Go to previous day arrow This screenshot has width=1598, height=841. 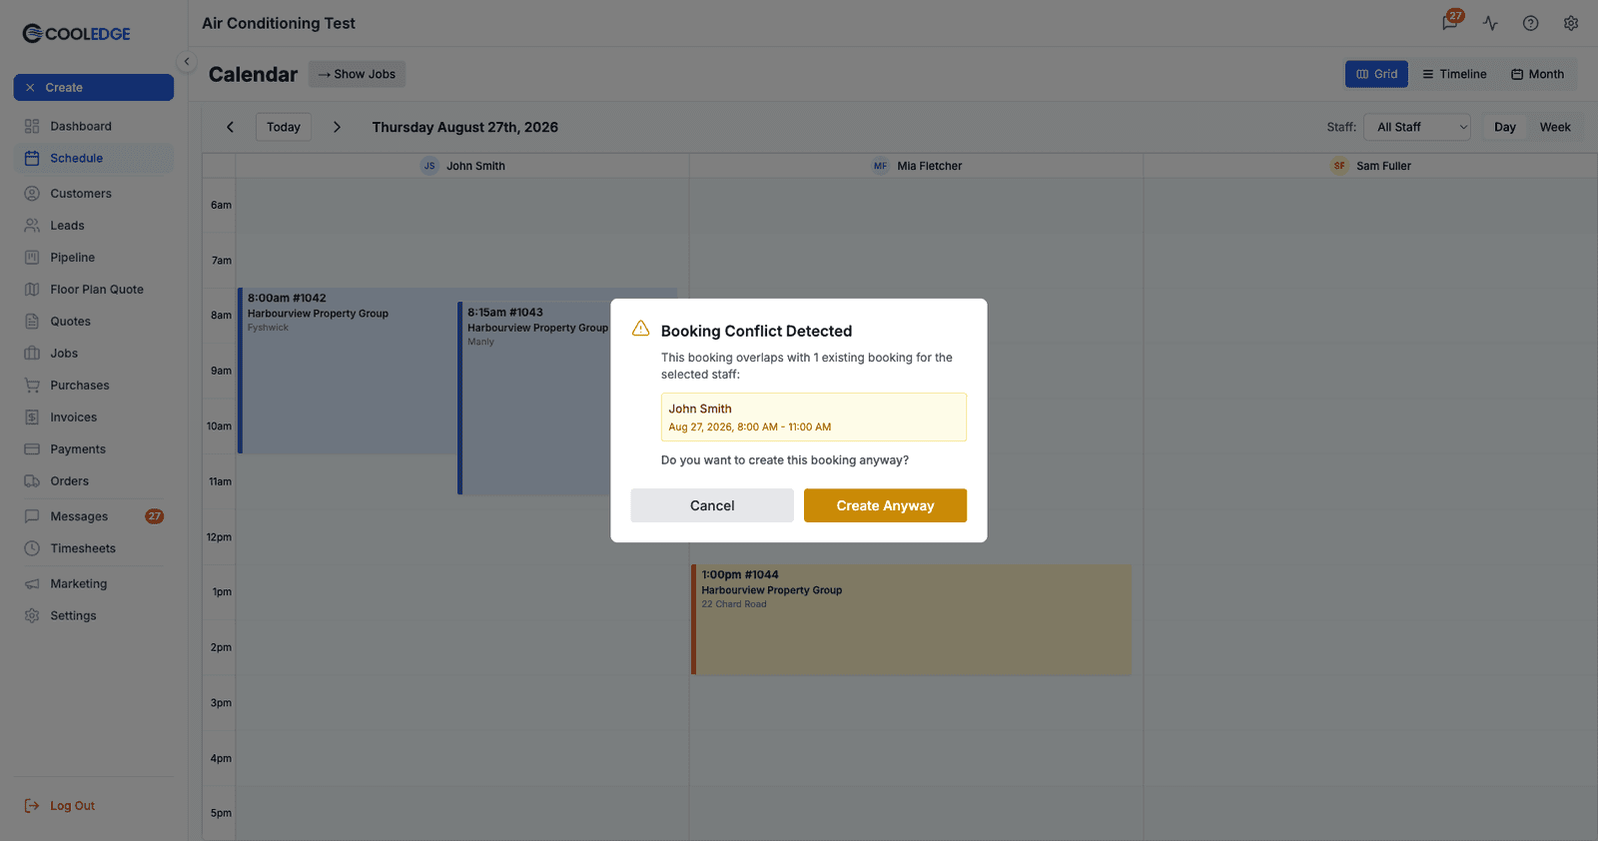tap(230, 127)
